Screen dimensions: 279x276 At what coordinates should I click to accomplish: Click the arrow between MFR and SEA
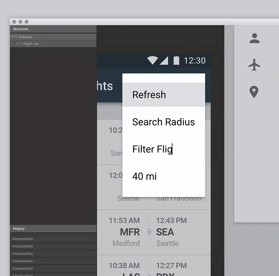(x=149, y=232)
